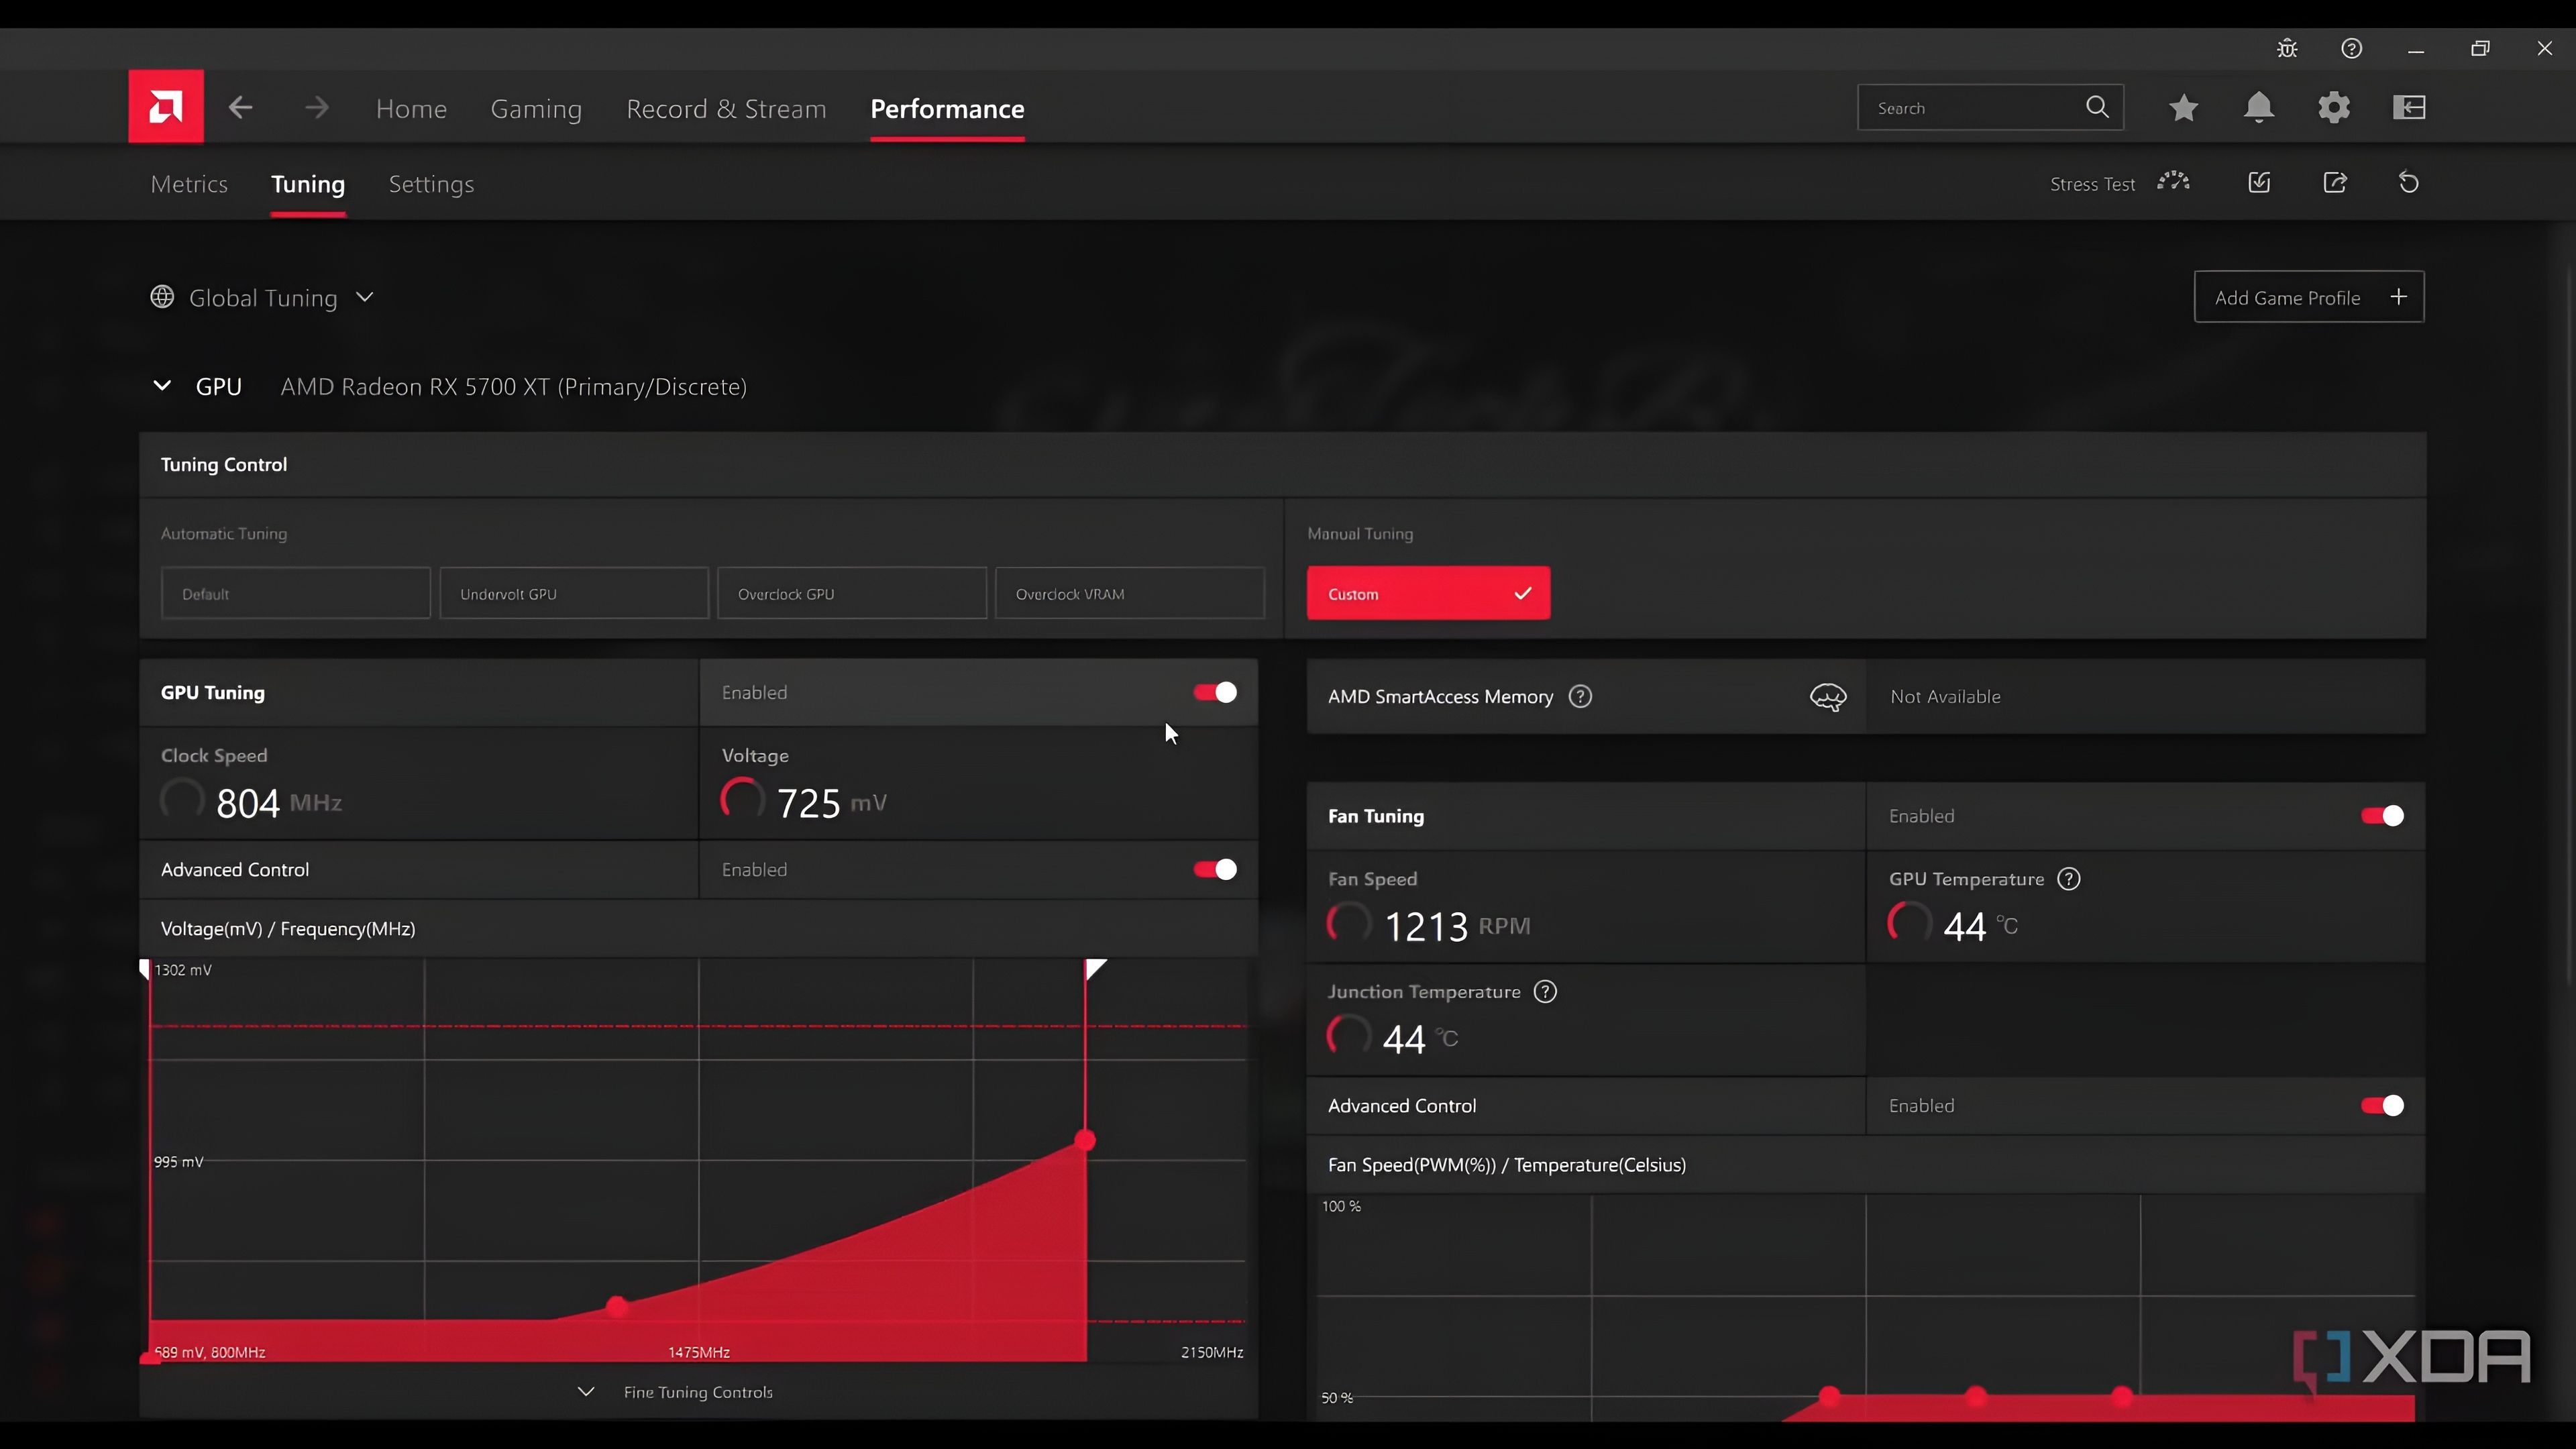The width and height of the screenshot is (2576, 1449).
Task: Open the Home tab
Action: click(x=411, y=108)
